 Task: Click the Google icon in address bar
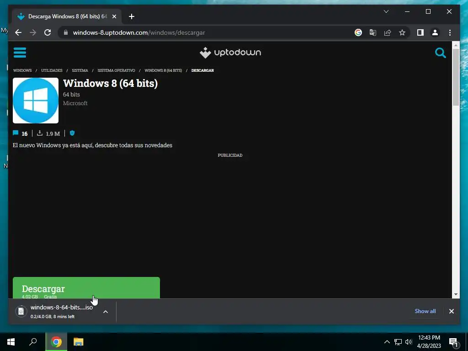358,32
